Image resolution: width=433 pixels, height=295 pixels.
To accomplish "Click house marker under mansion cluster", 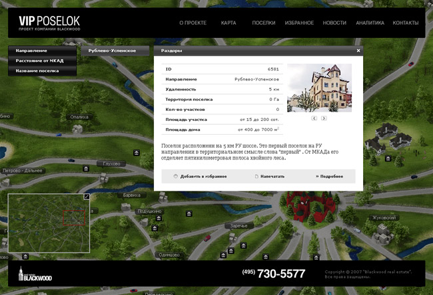I will tap(388, 159).
